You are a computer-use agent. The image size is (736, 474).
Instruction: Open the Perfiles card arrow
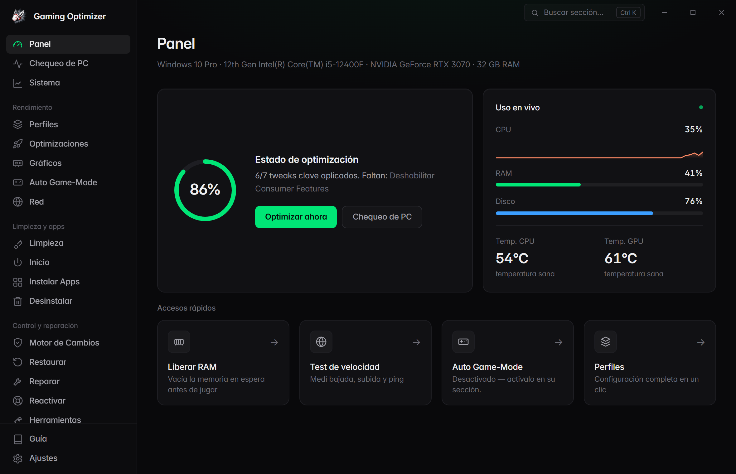(x=701, y=342)
